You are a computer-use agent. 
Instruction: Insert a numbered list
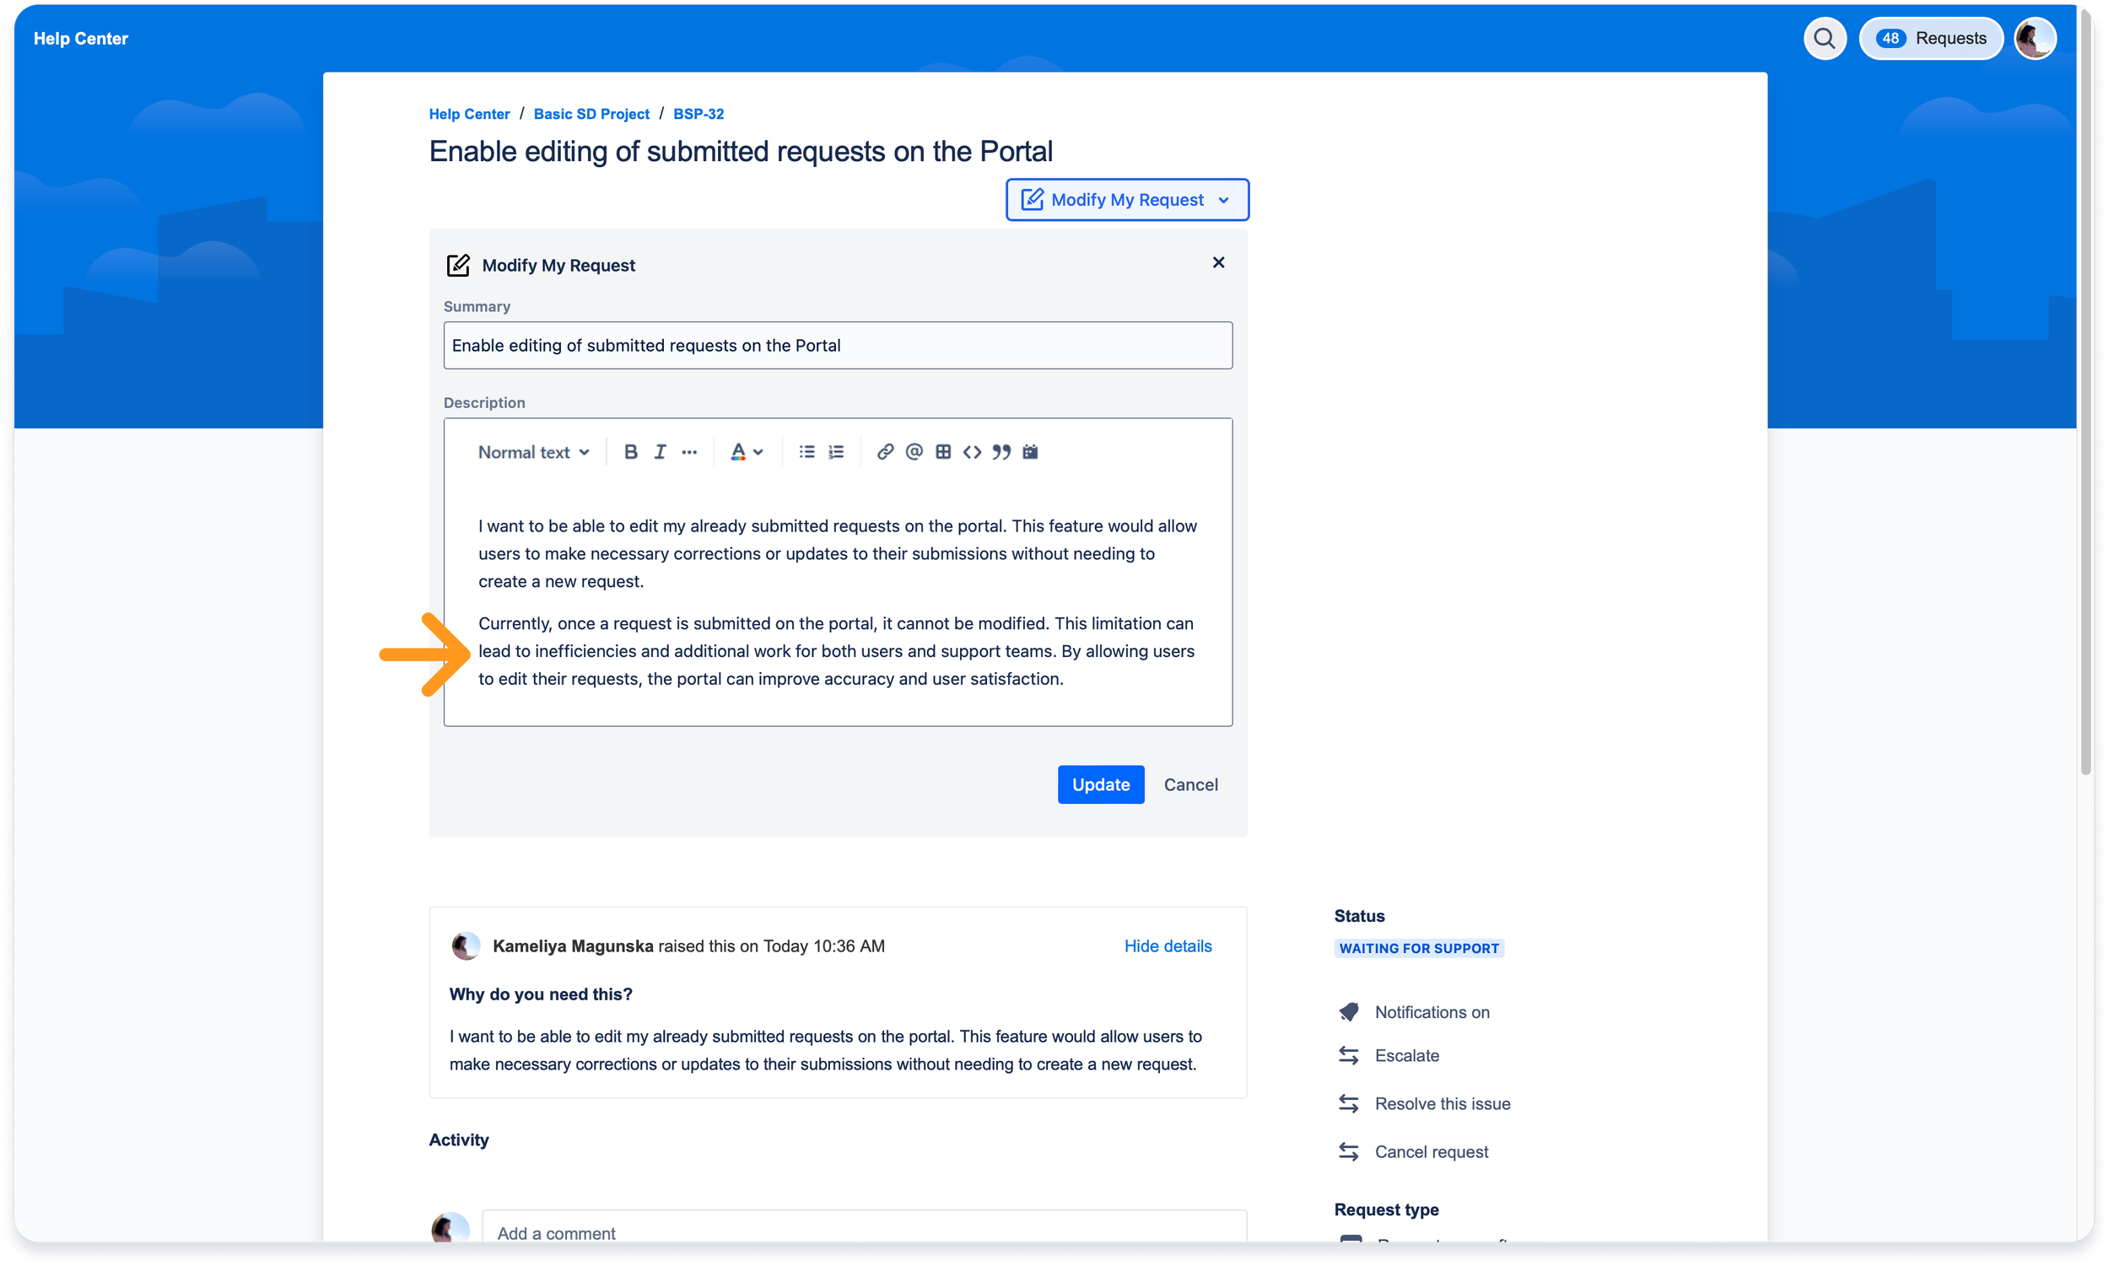click(x=836, y=452)
